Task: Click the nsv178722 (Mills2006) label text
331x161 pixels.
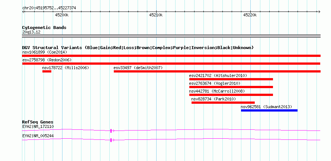Action: pos(65,68)
